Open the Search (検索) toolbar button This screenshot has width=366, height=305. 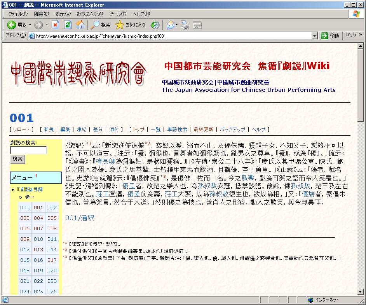[x=101, y=25]
